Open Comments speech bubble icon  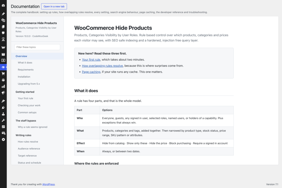click(3, 33)
